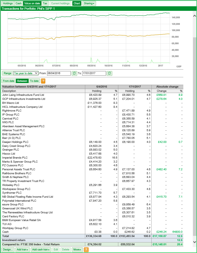Screen dimensions: 197x253
Task: Click scrollbar up arrow
Action: [195, 16]
